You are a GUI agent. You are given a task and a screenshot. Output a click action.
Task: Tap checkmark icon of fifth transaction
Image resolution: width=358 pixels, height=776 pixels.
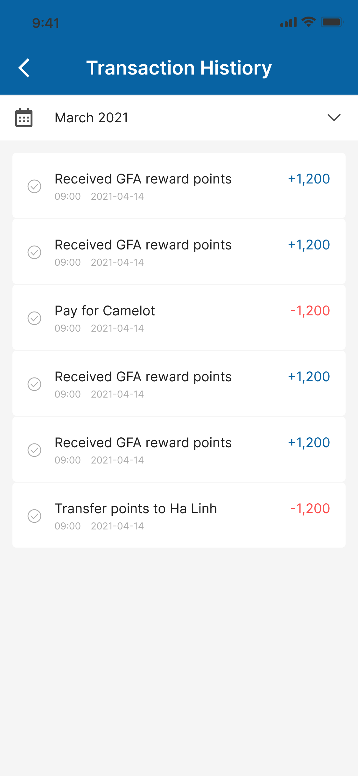pos(34,450)
